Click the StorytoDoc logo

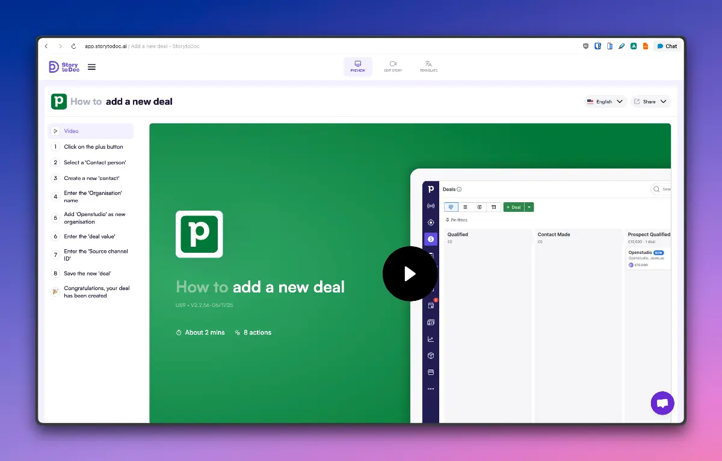[x=63, y=67]
